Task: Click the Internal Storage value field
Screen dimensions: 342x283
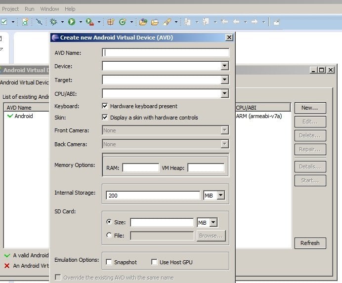Action: [153, 196]
